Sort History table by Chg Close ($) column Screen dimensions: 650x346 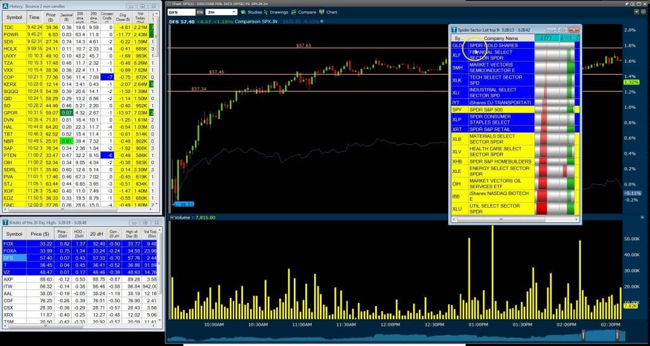123,17
